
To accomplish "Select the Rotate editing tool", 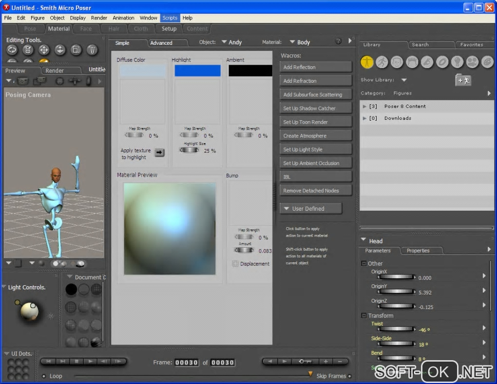I will (12, 50).
